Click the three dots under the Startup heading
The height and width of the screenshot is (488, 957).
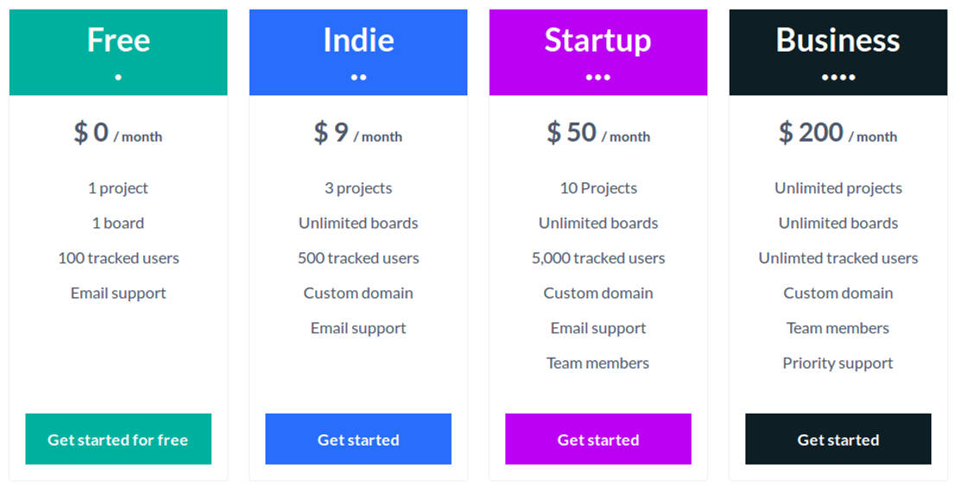[598, 77]
